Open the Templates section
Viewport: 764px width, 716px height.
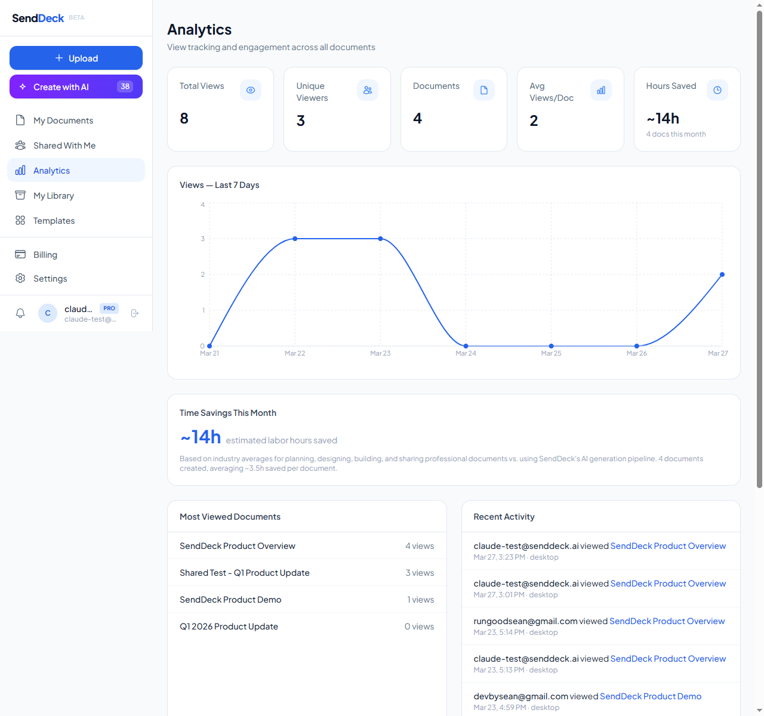pos(54,220)
